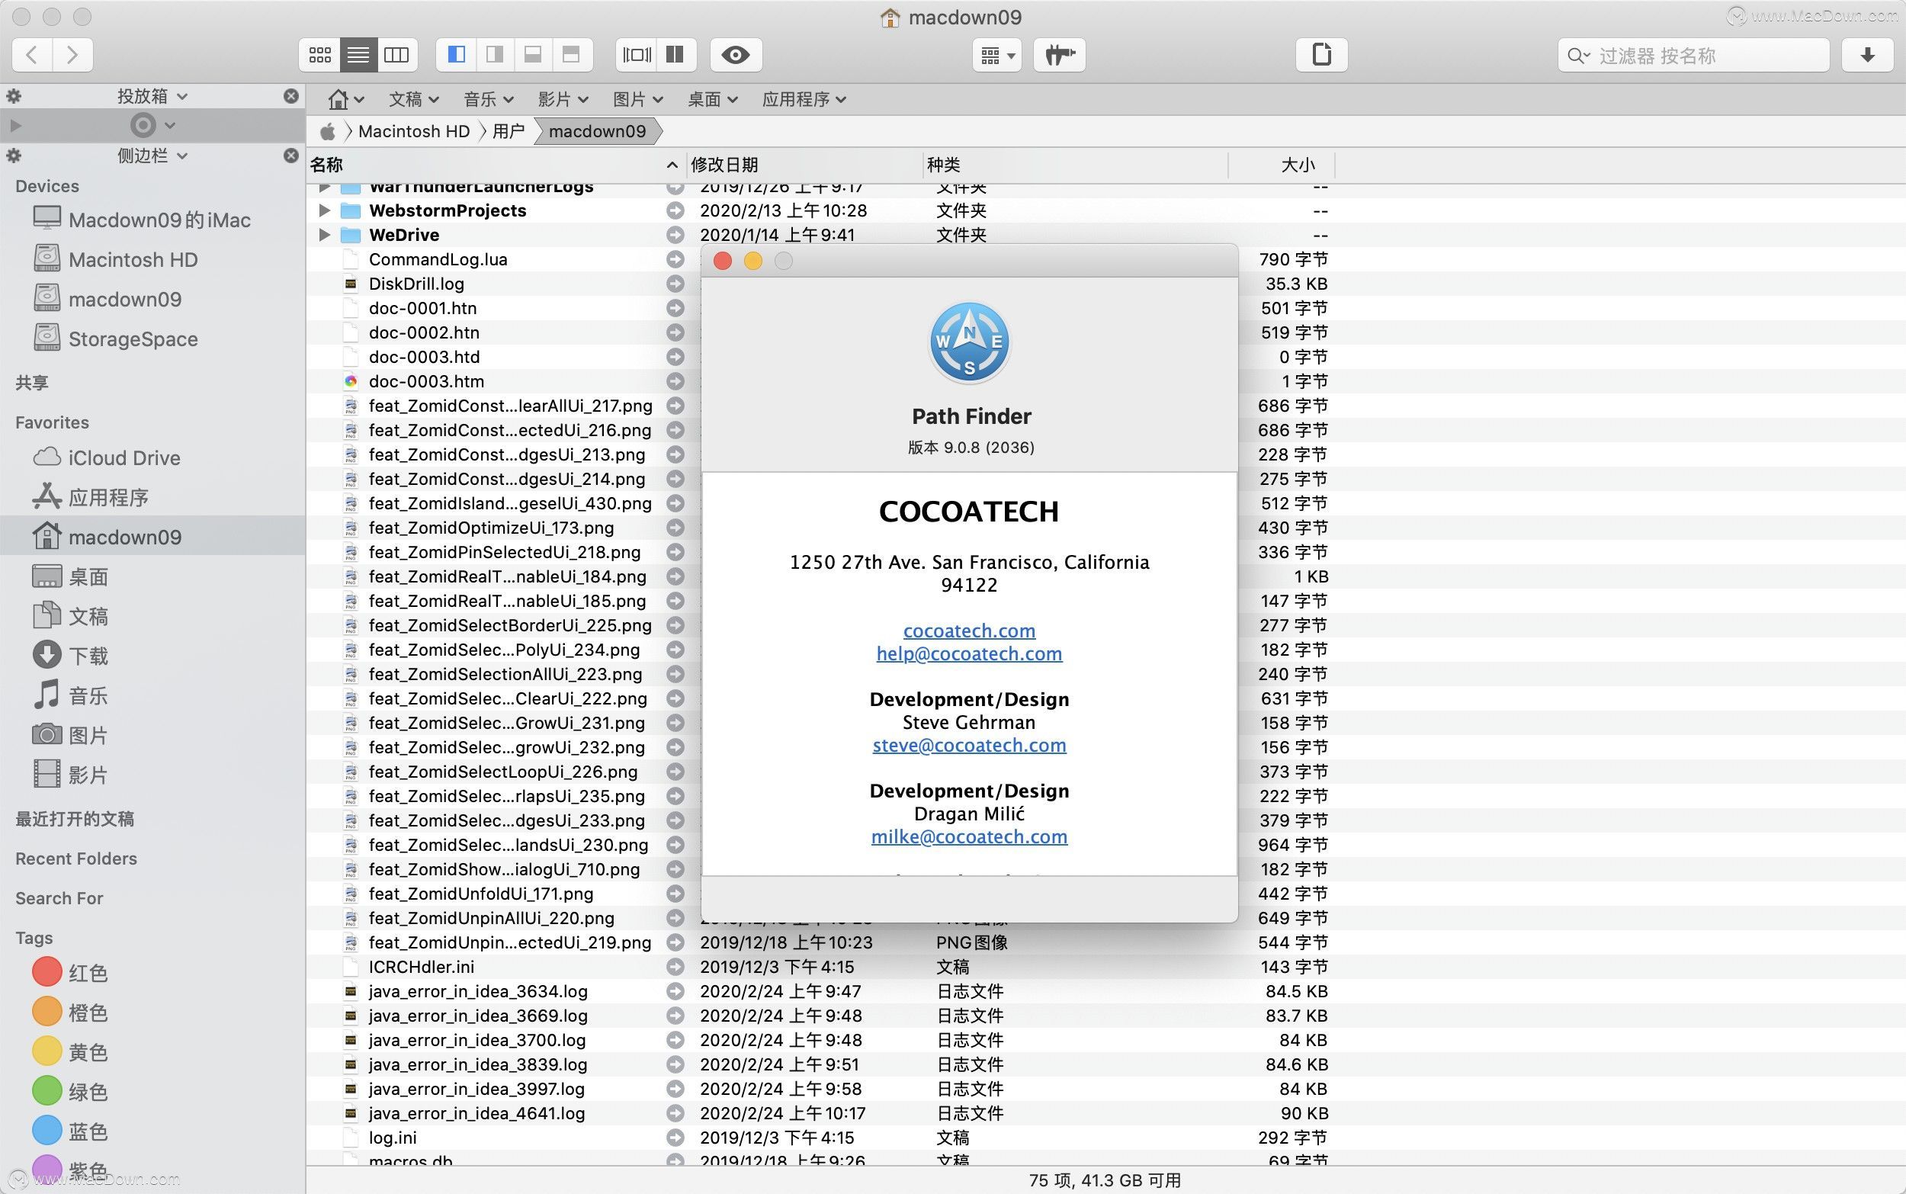
Task: Sort by 修改日期 column header
Action: pos(804,165)
